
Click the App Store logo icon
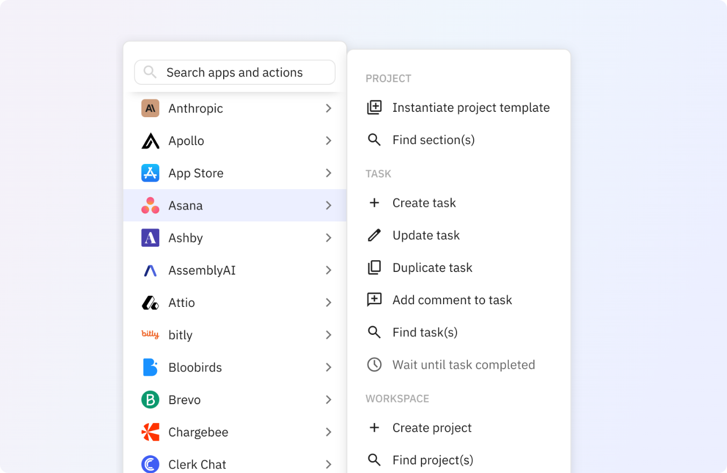[x=150, y=173]
